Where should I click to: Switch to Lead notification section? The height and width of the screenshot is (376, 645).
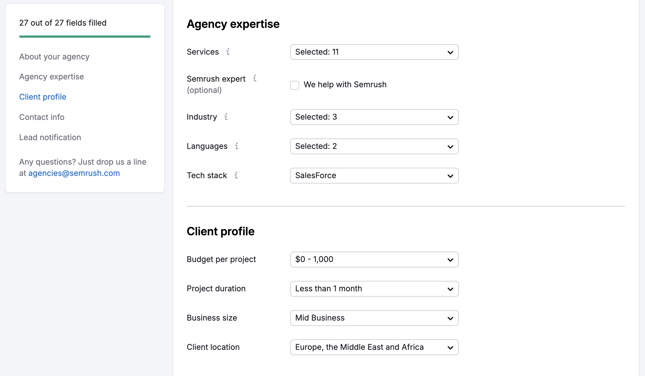click(50, 137)
